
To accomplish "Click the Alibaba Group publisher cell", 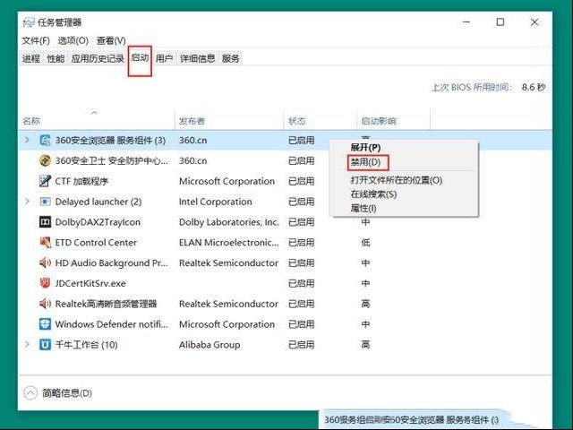I will [210, 345].
